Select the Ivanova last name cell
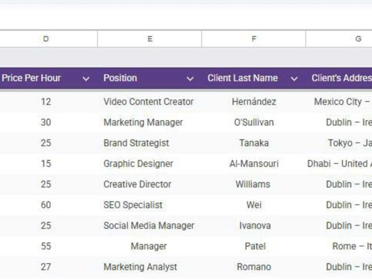This screenshot has width=372, height=279. [x=254, y=226]
